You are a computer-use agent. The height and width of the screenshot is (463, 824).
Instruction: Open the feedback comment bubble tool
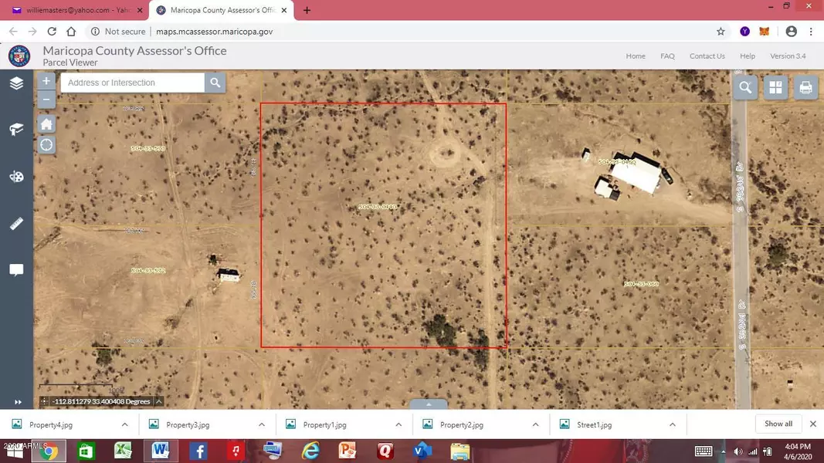pos(17,270)
